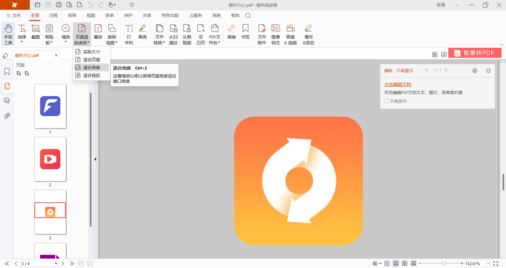Choose Actual Size (实际大小) menu entry
Screen dimensions: 506x268
tap(91, 52)
